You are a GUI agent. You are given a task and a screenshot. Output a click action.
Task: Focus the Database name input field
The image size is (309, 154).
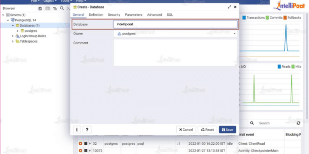click(175, 24)
